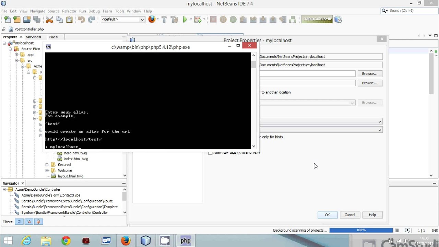Click the notifications icon in status bar
Viewport: 439px width, 247px height.
point(407,231)
